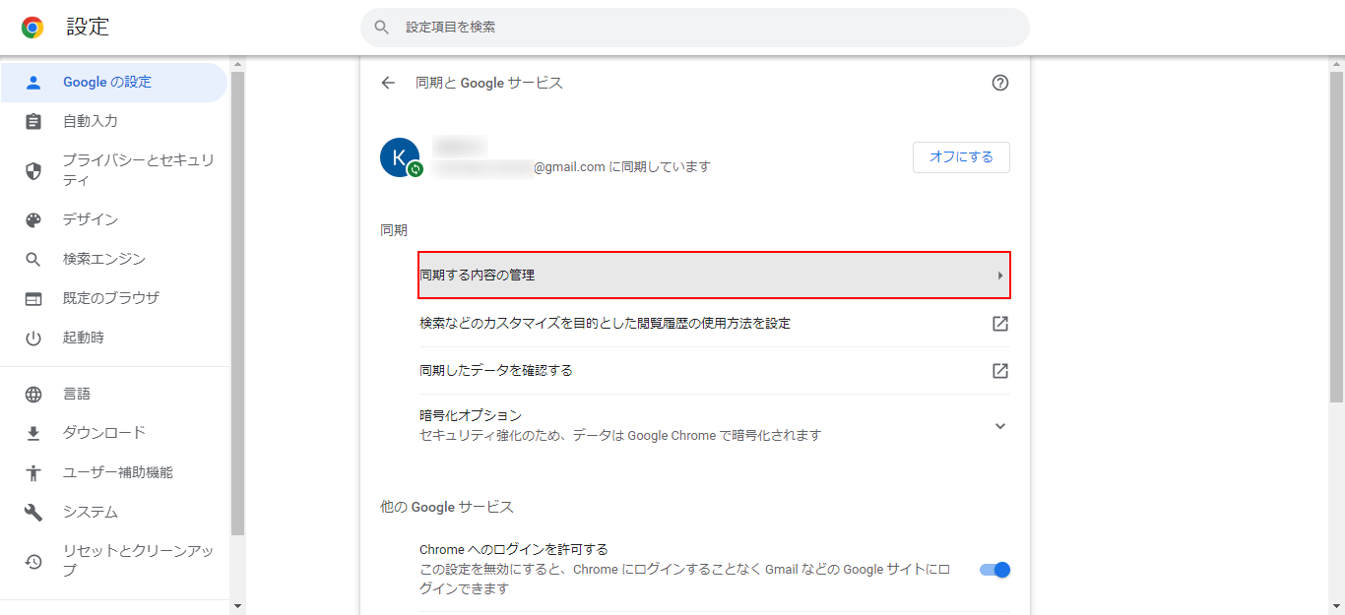
Task: Click the profile avatar K
Action: 400,157
